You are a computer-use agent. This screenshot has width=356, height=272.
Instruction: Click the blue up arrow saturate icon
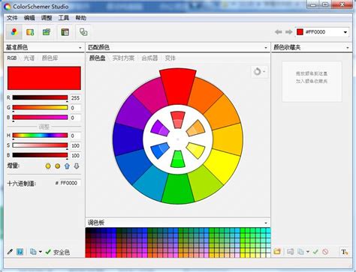pyautogui.click(x=67, y=166)
